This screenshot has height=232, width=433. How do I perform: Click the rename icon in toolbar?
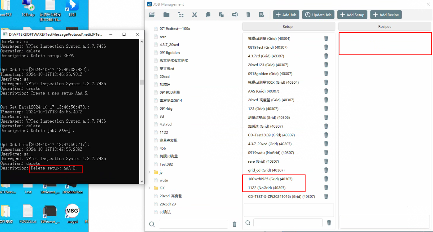pyautogui.click(x=235, y=15)
